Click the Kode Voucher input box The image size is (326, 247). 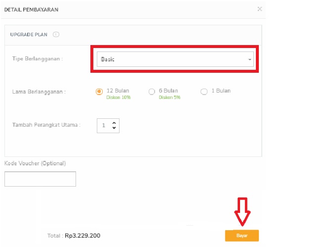point(40,179)
